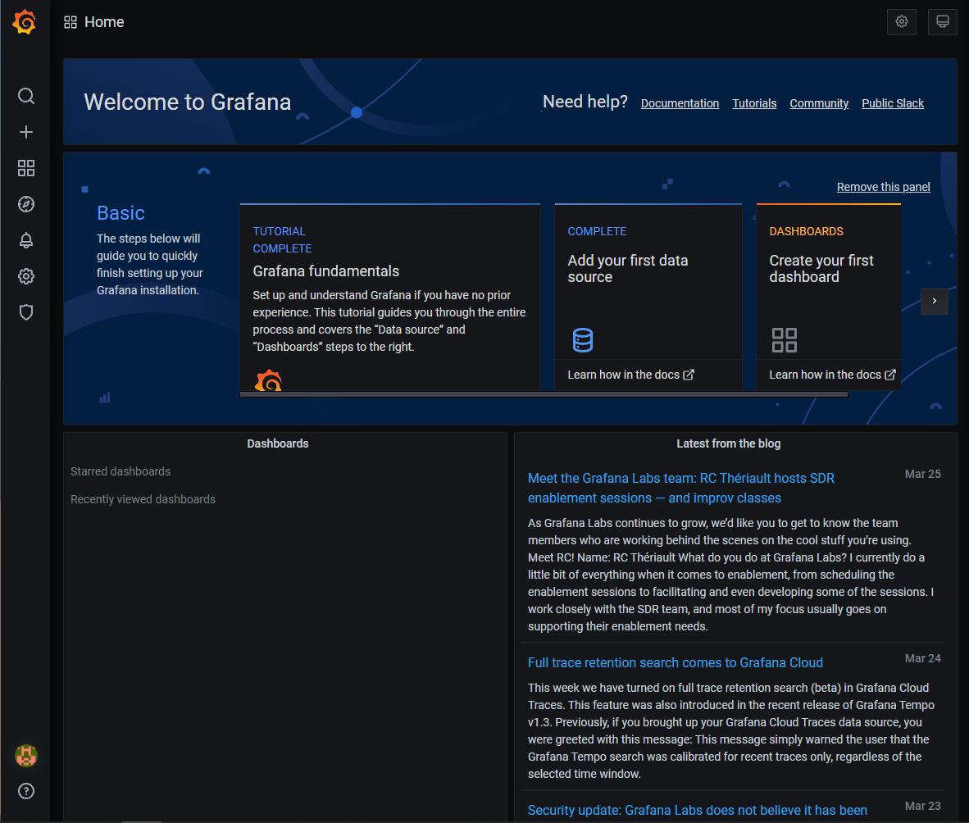Open the Tutorials link

coord(754,103)
